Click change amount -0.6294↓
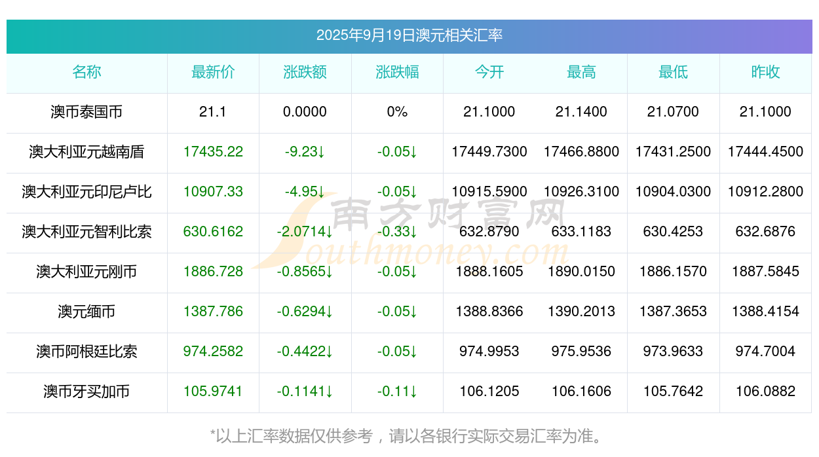Viewport: 819px width, 457px height. click(x=305, y=312)
